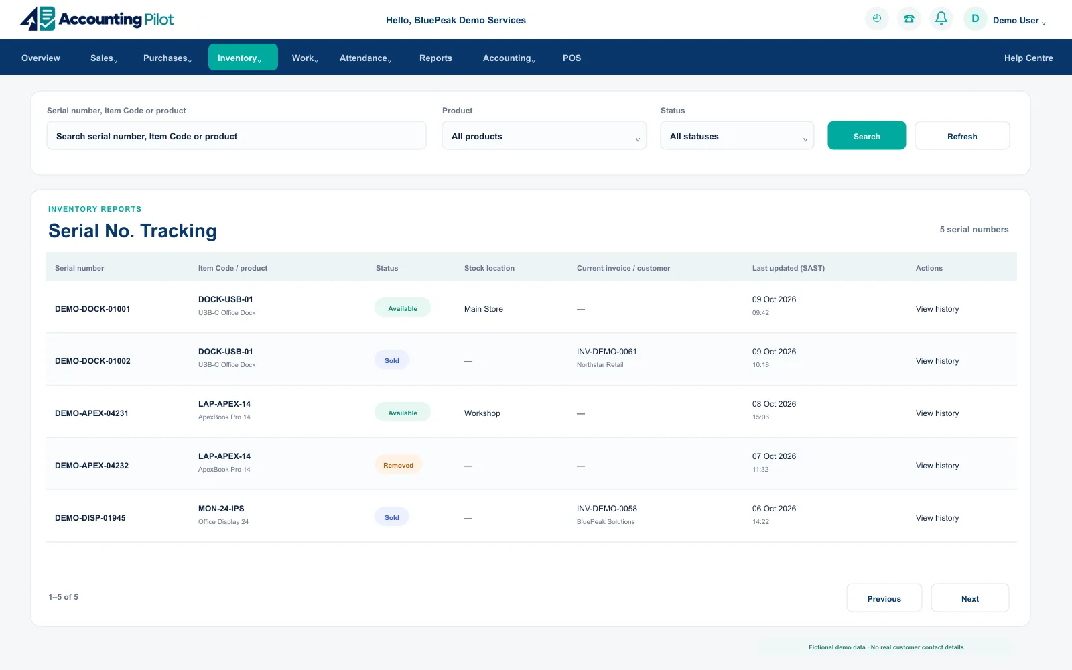Click the Sold badge for DEMO-DISP-01945
This screenshot has width=1072, height=670.
tap(392, 517)
